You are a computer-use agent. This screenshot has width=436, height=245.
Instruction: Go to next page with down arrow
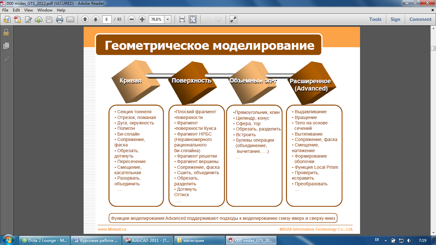click(95, 19)
